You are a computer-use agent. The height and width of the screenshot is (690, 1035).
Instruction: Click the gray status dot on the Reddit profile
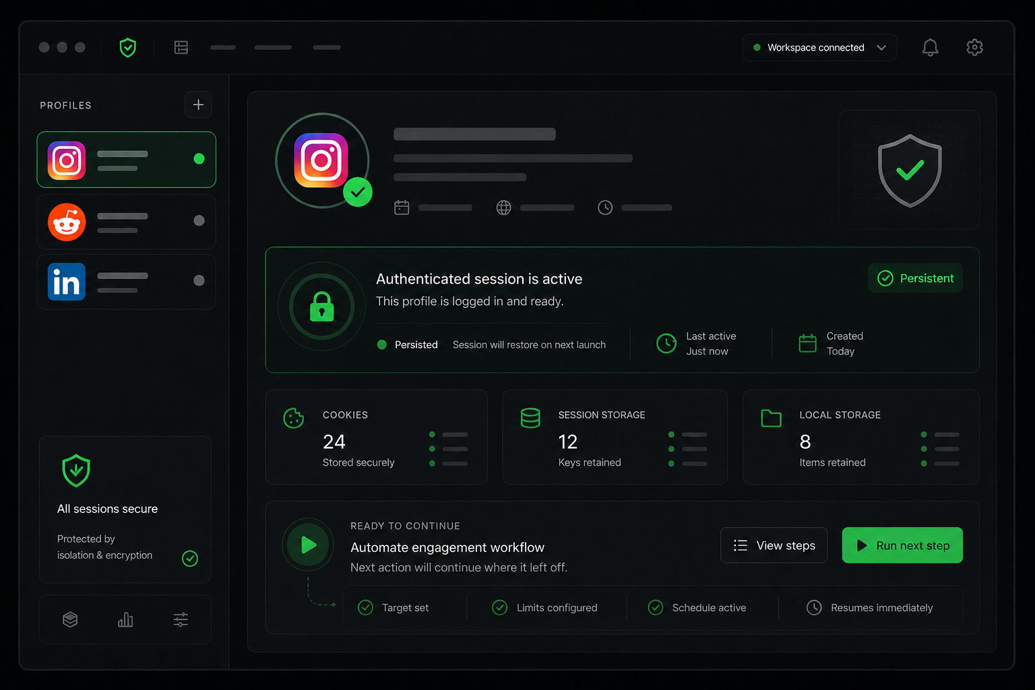click(199, 220)
